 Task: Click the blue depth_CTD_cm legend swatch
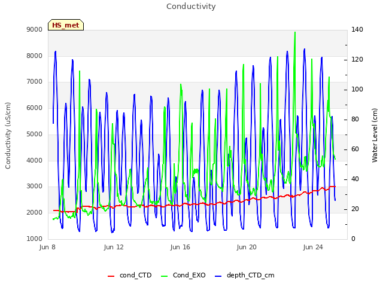(x=218, y=276)
